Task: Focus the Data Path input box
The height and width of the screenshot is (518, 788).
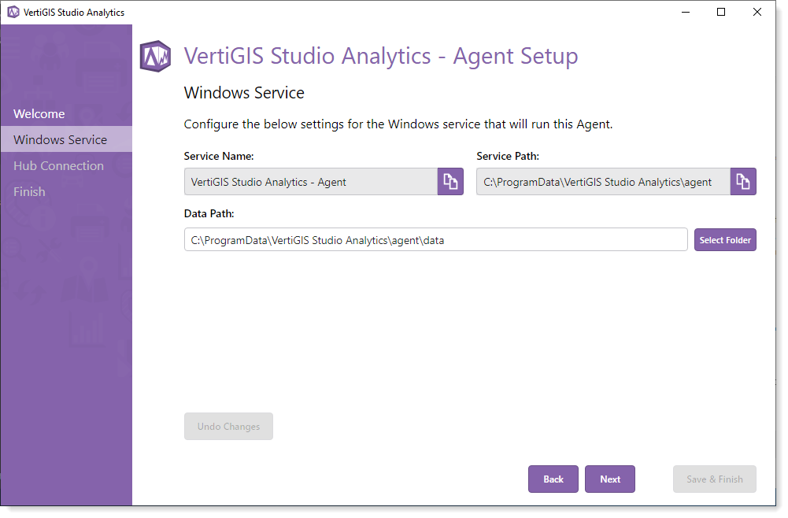Action: (x=435, y=240)
